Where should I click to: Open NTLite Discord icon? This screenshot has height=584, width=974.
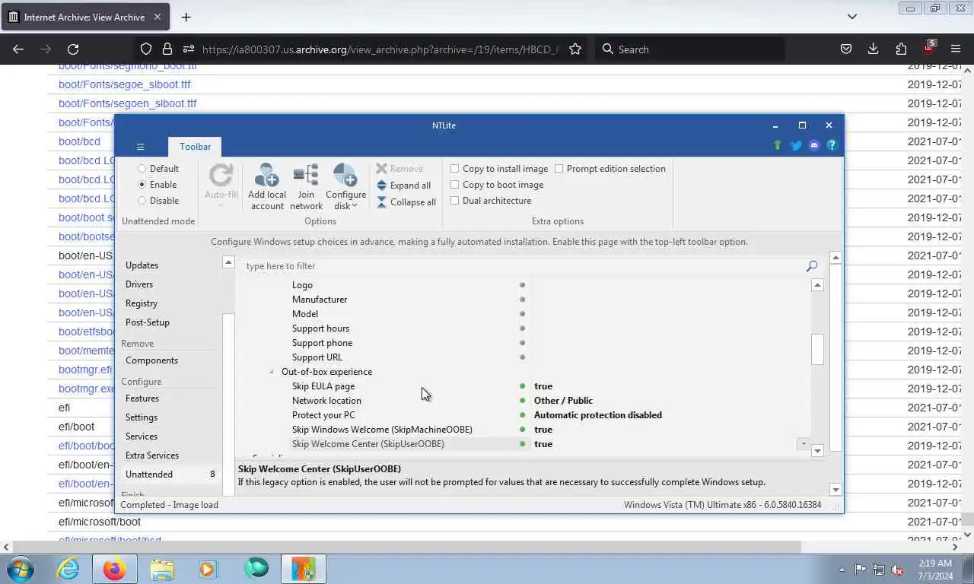coord(814,145)
